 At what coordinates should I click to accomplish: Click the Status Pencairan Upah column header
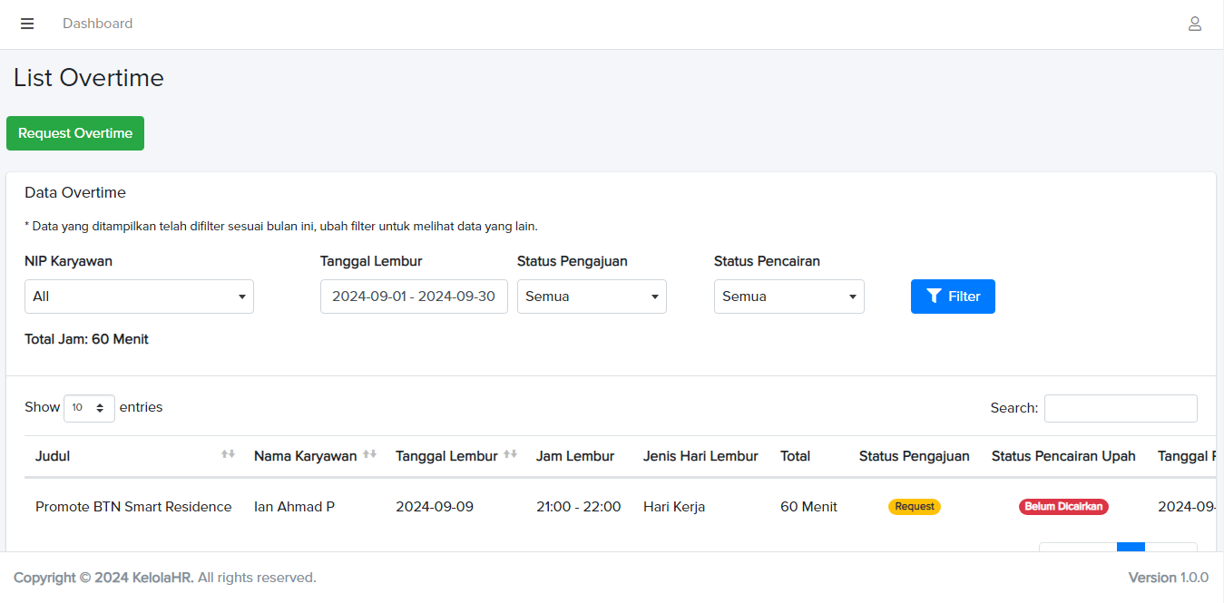pyautogui.click(x=1063, y=456)
